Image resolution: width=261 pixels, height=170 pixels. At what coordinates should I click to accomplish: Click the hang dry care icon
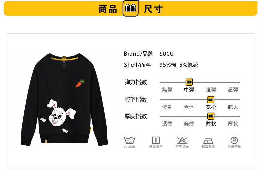tap(156, 140)
